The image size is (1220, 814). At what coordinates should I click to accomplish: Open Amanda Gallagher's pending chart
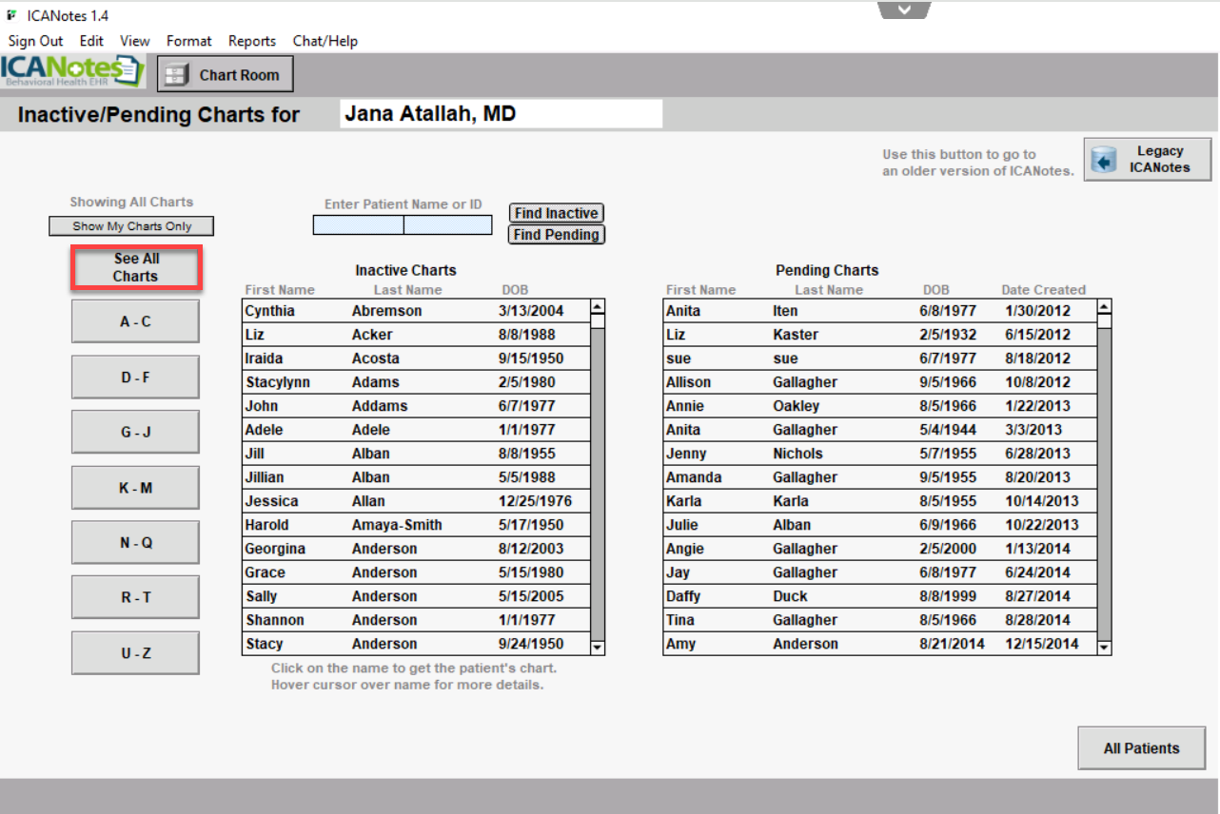880,477
